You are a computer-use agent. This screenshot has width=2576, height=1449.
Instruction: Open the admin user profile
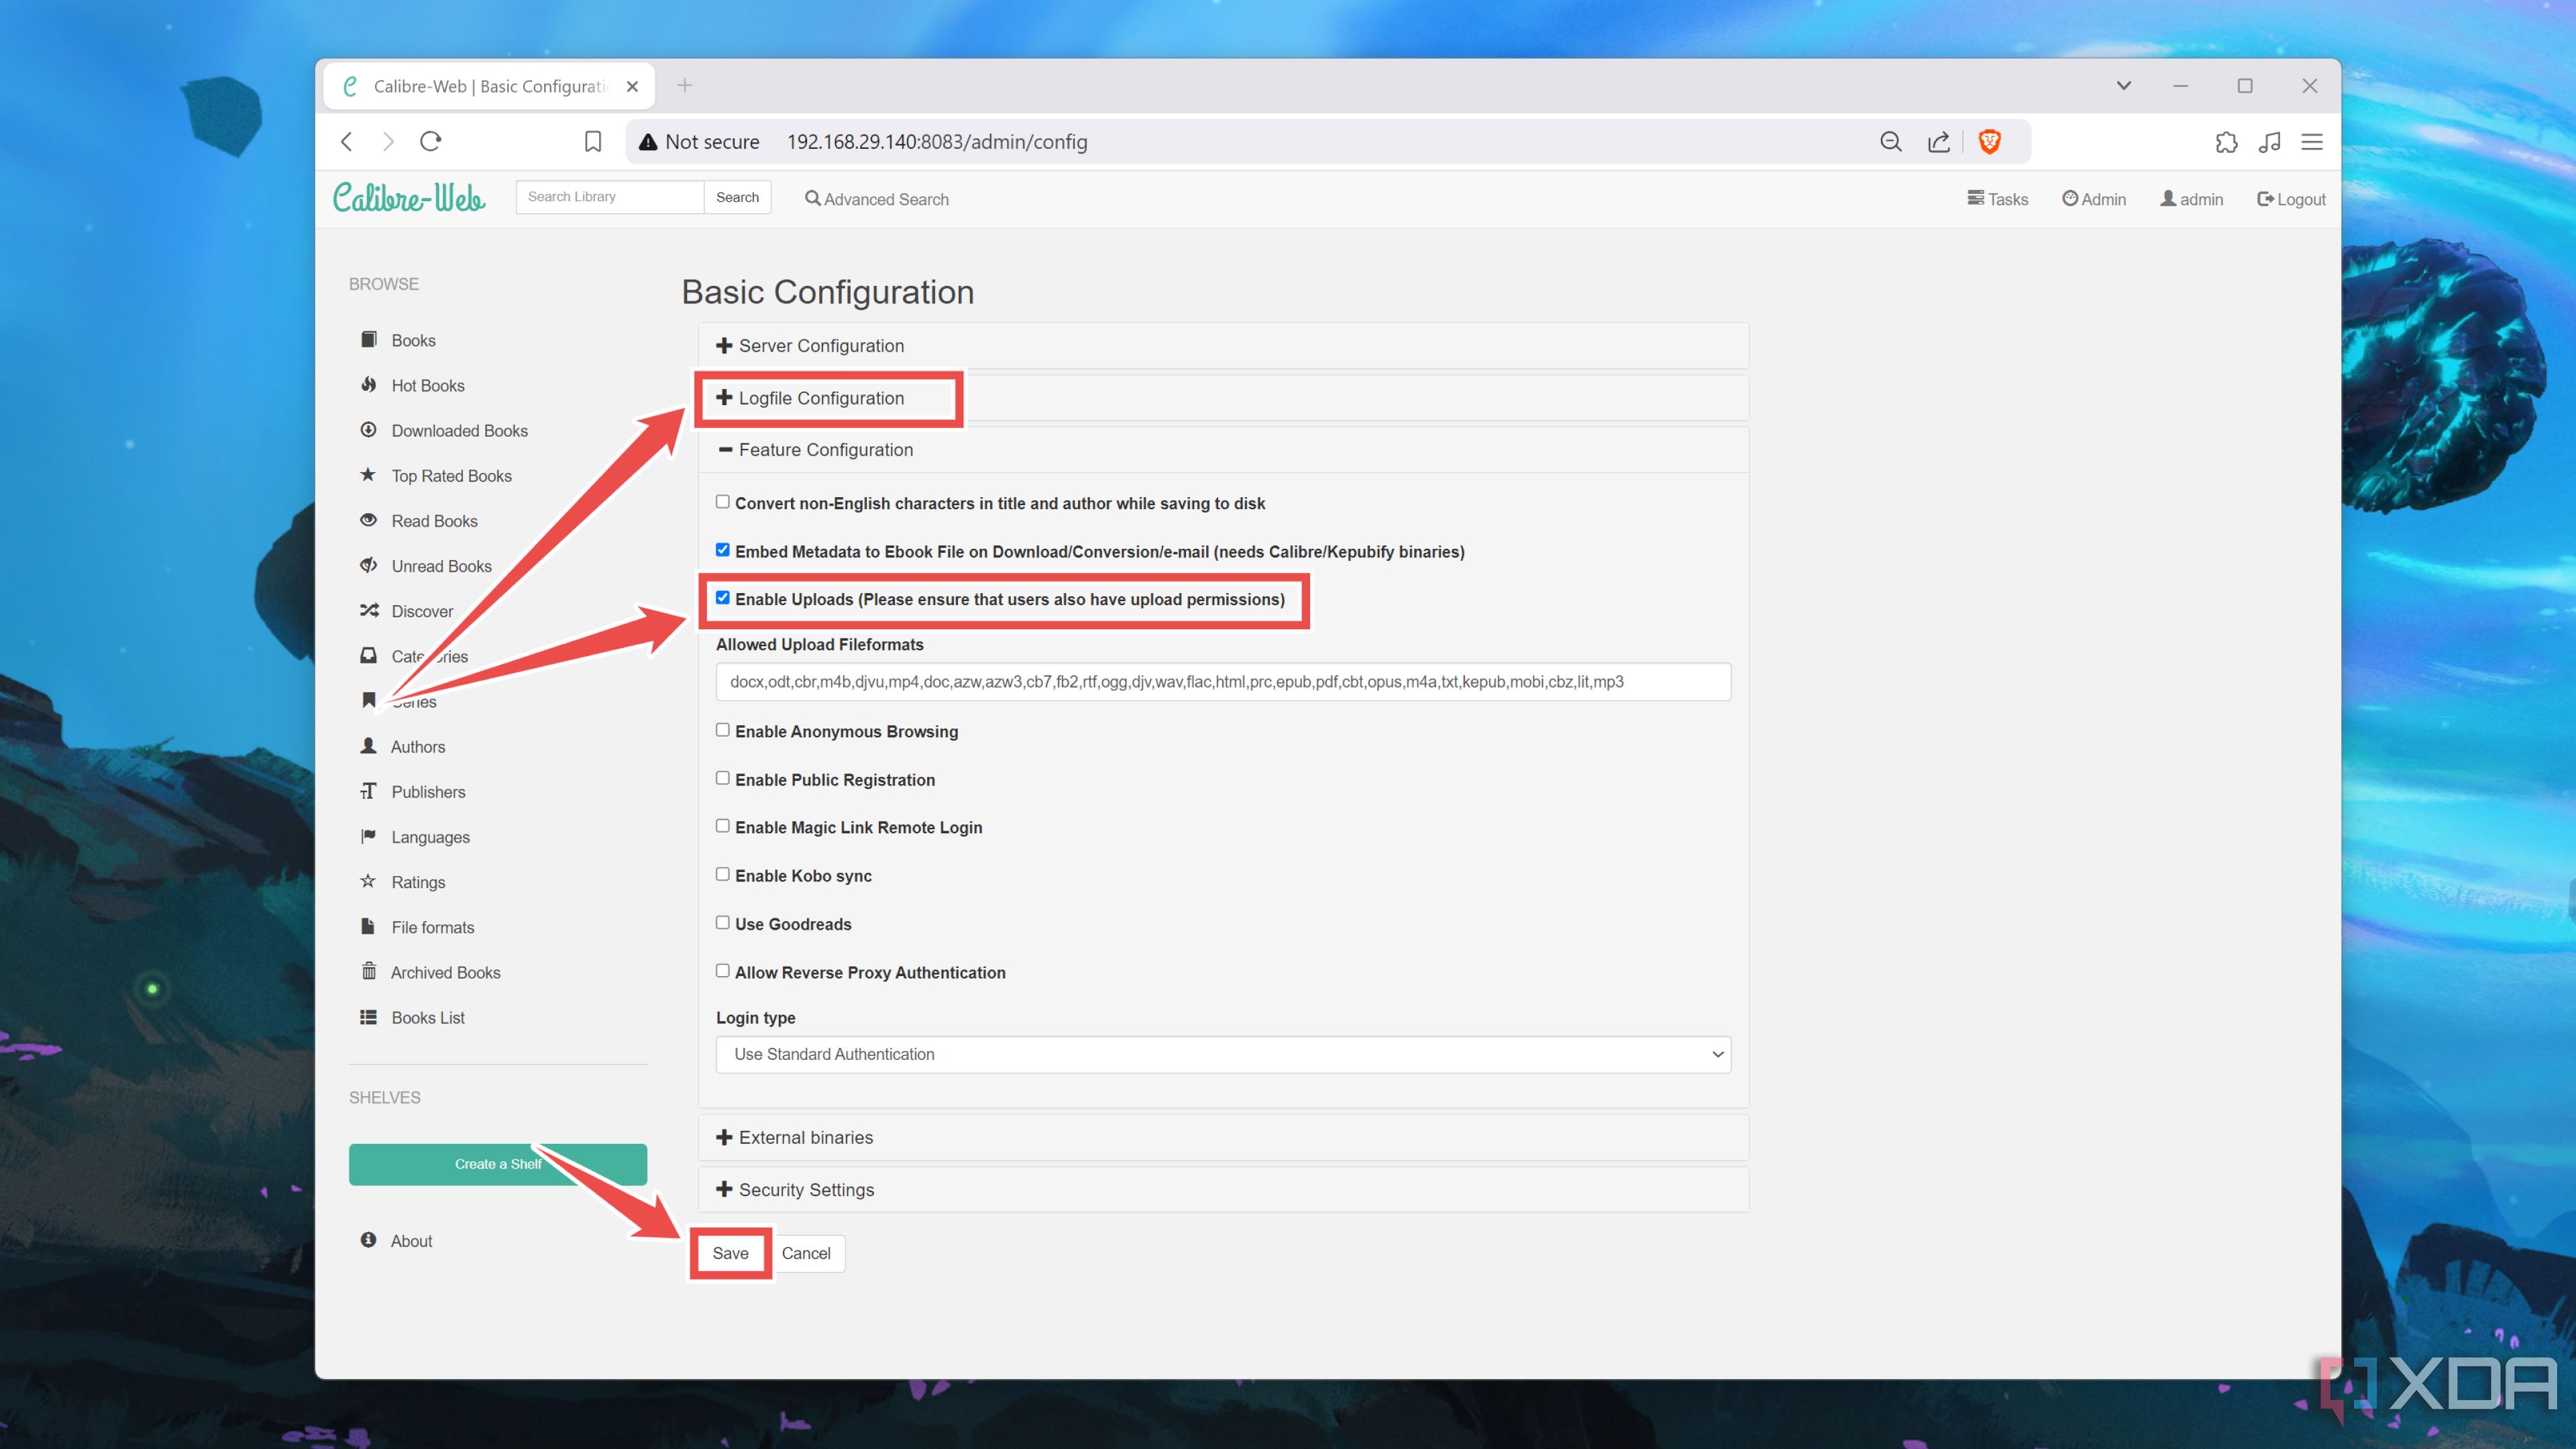(2191, 199)
